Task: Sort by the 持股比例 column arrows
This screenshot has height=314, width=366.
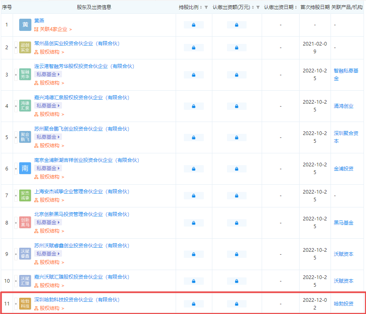Action: 201,7
